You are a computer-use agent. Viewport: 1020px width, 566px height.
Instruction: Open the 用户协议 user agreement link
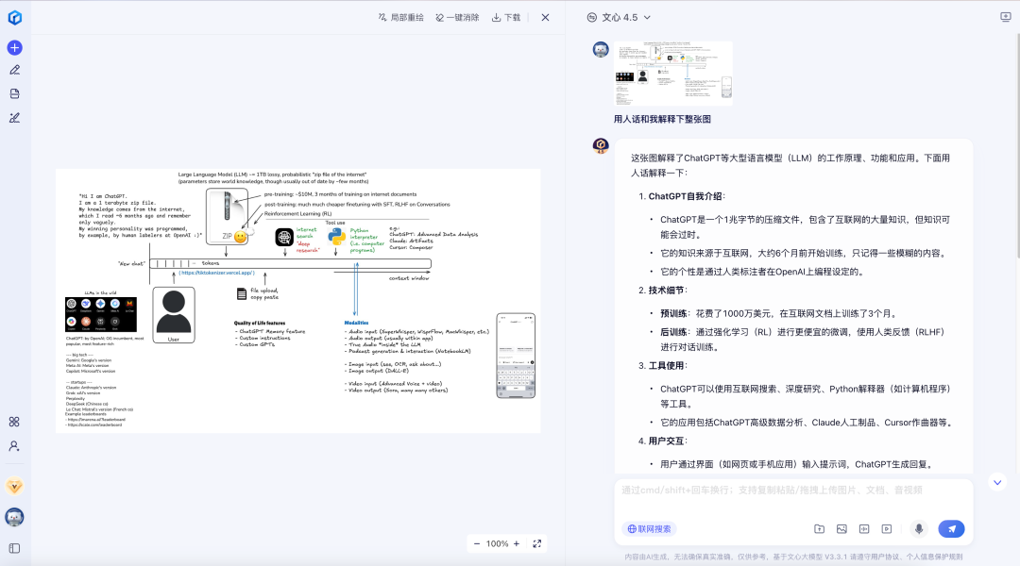point(886,557)
